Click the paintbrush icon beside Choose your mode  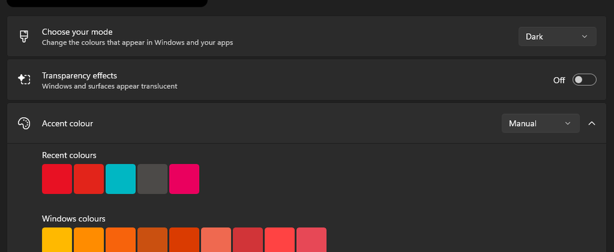tap(24, 36)
